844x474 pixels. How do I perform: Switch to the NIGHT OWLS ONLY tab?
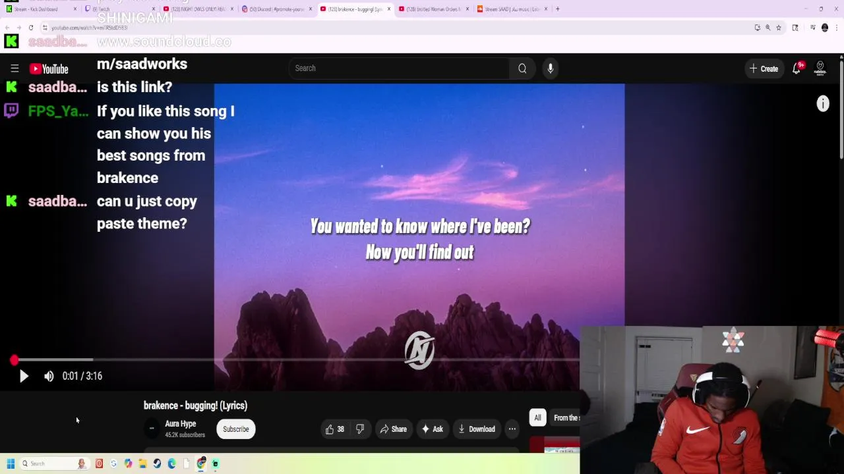[198, 9]
